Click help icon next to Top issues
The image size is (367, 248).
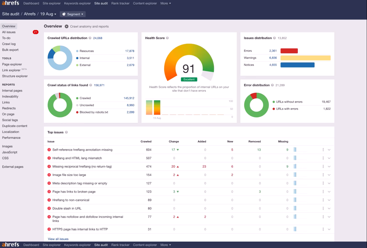pos(66,132)
